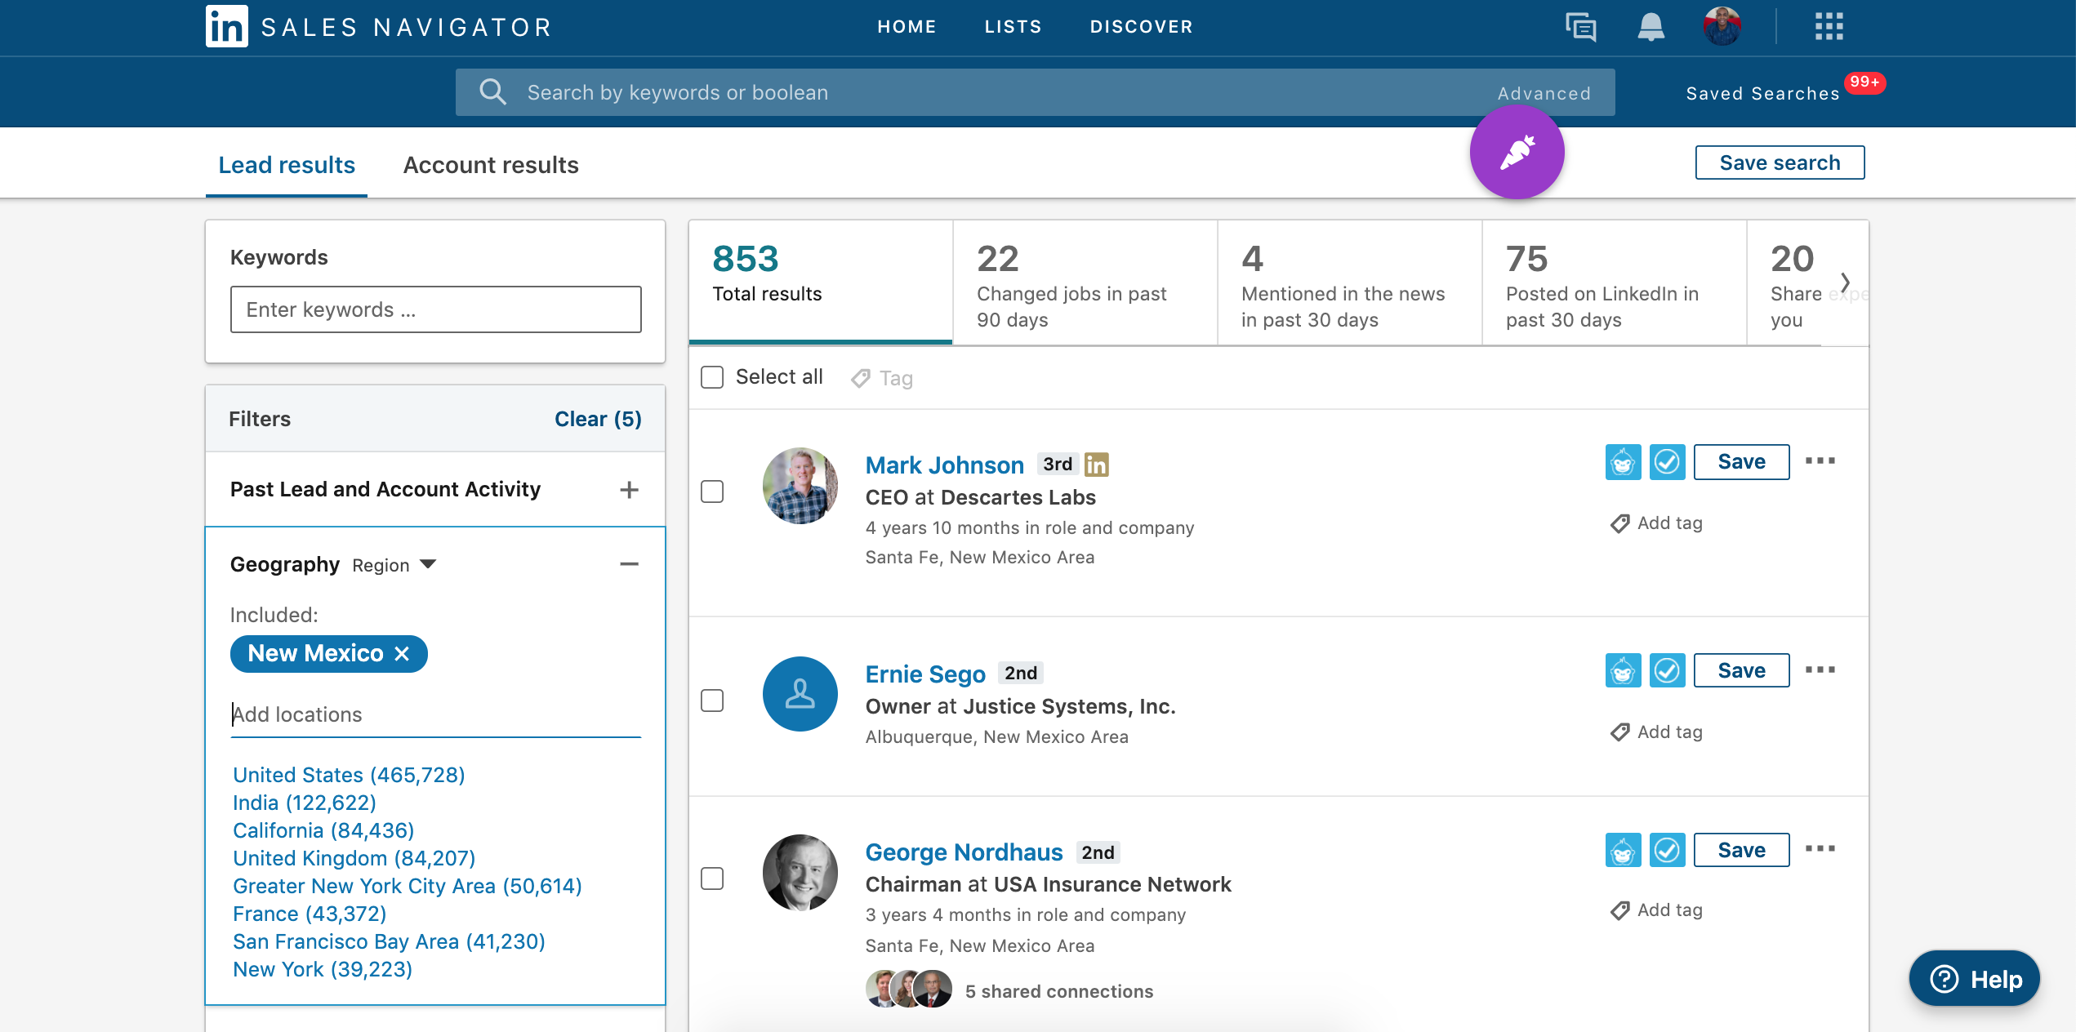
Task: Click the search magnifier icon
Action: (x=492, y=92)
